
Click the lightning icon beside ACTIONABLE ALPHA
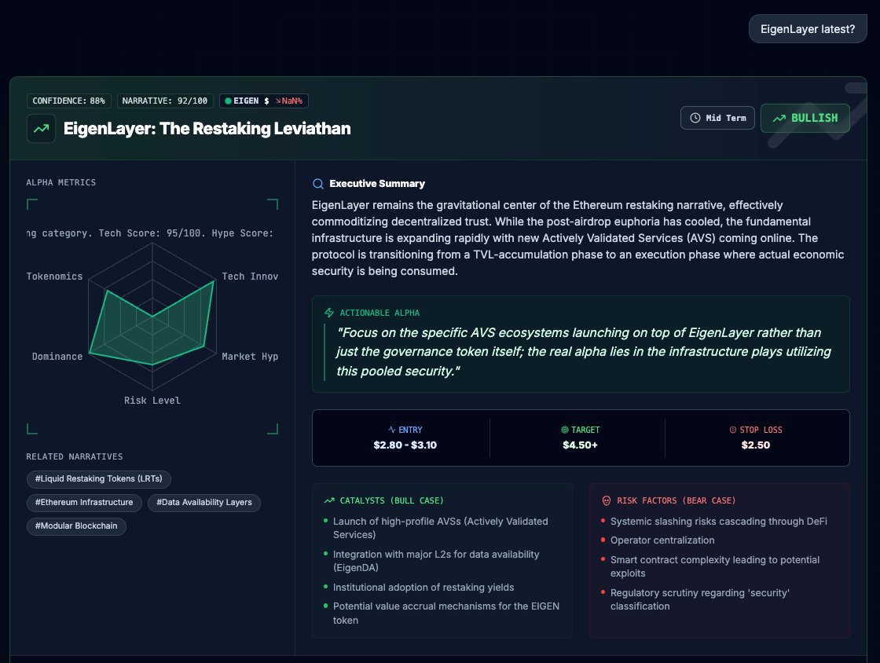point(329,313)
